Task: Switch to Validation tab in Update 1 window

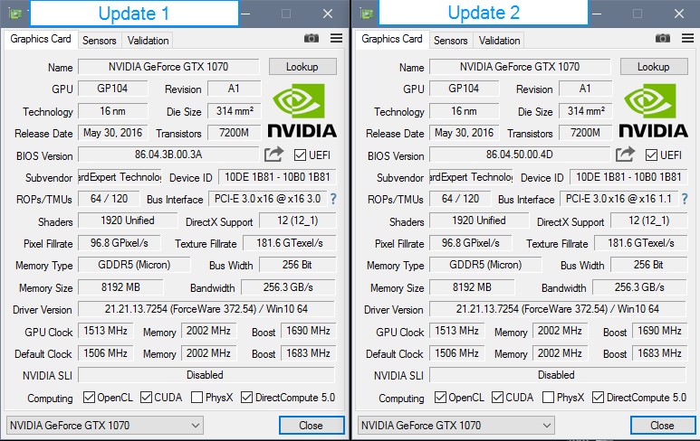Action: click(x=148, y=41)
